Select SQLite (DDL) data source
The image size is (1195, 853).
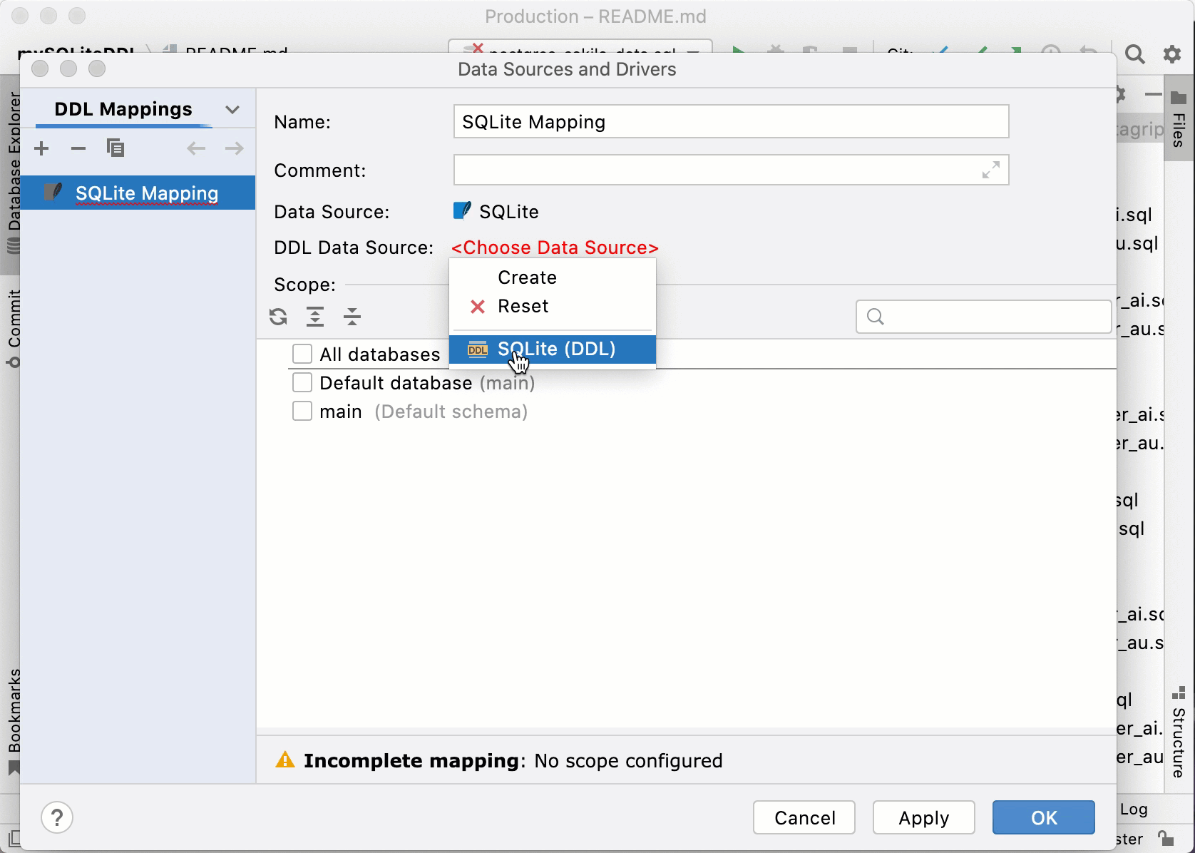pos(553,349)
